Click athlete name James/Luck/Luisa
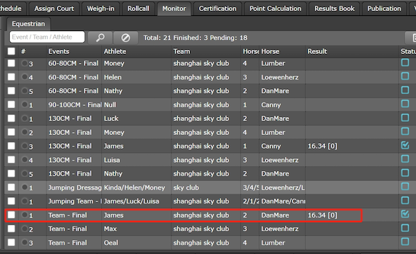The image size is (416, 254). [x=131, y=201]
